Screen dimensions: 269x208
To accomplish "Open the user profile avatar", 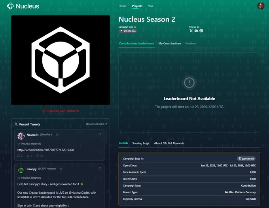I will pos(261,6).
